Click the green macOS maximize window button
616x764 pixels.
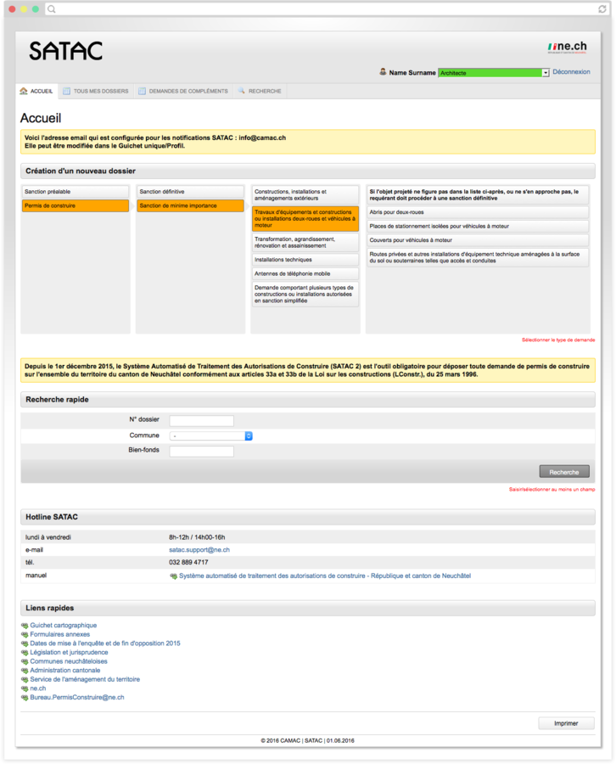pyautogui.click(x=36, y=8)
